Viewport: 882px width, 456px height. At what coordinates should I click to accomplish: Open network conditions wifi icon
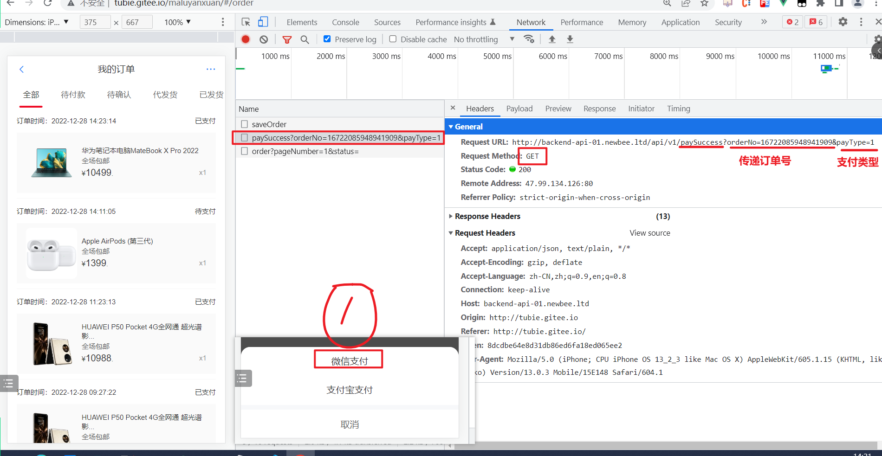[x=529, y=39]
